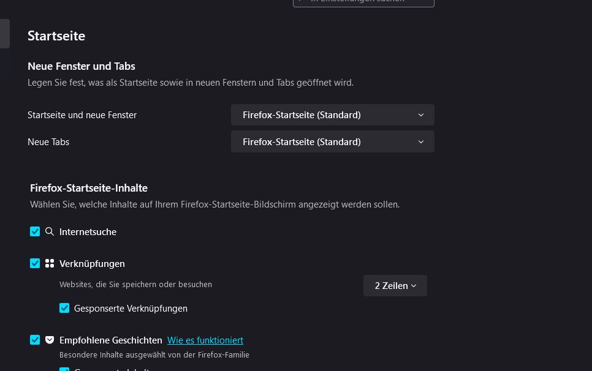This screenshot has width=592, height=371.
Task: Open the 2 Zeilen rows dropdown
Action: [395, 286]
